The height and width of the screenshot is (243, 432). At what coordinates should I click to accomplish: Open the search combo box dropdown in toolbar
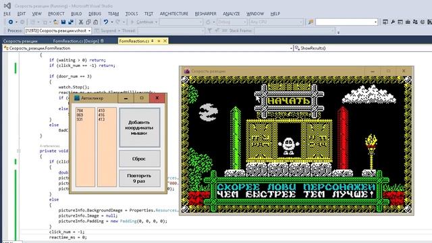pyautogui.click(x=375, y=22)
